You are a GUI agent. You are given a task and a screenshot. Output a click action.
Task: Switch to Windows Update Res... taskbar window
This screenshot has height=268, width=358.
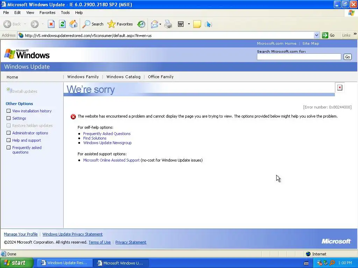tap(65, 263)
